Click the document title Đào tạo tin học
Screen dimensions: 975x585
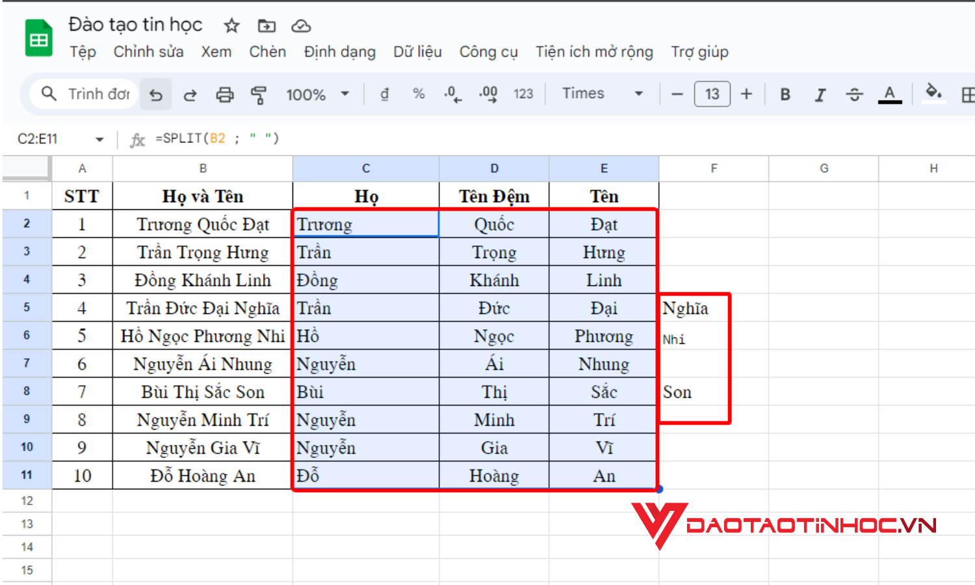pyautogui.click(x=136, y=25)
